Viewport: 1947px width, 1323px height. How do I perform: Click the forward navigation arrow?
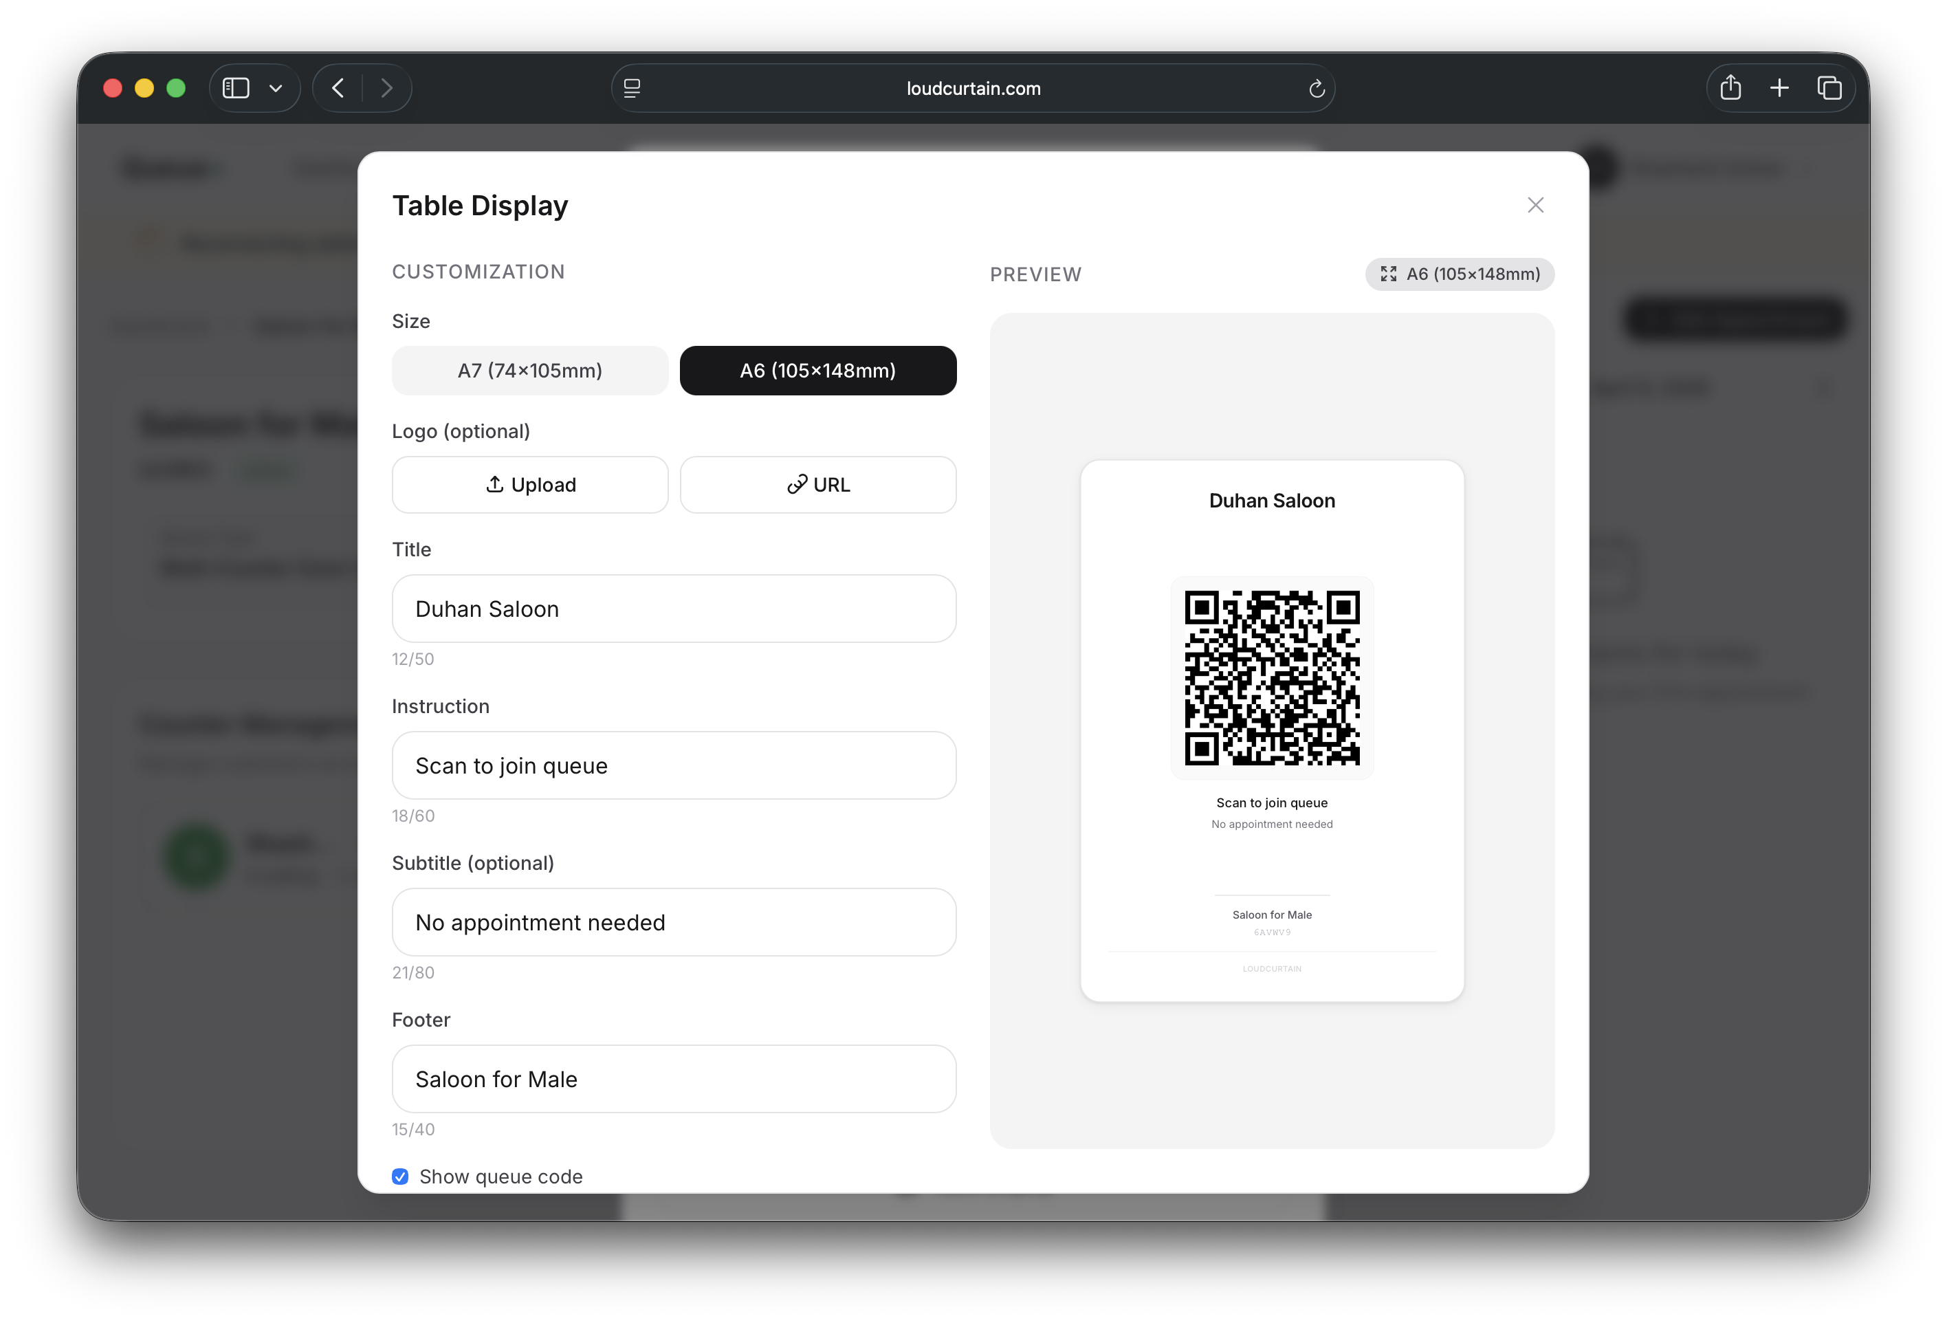tap(386, 88)
